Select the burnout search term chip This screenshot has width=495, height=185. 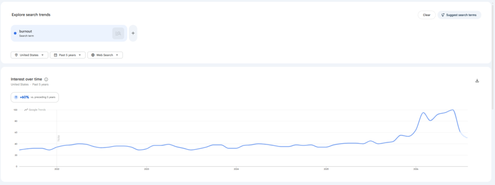[69, 33]
